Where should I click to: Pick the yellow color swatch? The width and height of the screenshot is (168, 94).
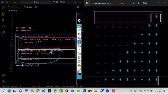pos(80,72)
